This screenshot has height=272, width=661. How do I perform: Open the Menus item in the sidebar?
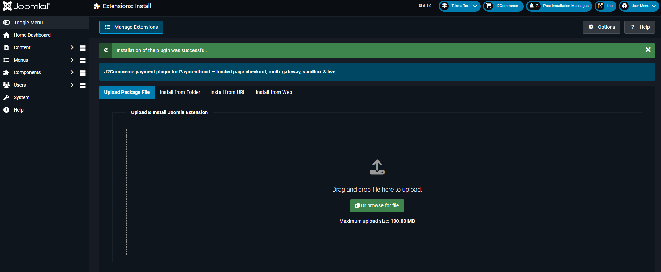pos(21,60)
